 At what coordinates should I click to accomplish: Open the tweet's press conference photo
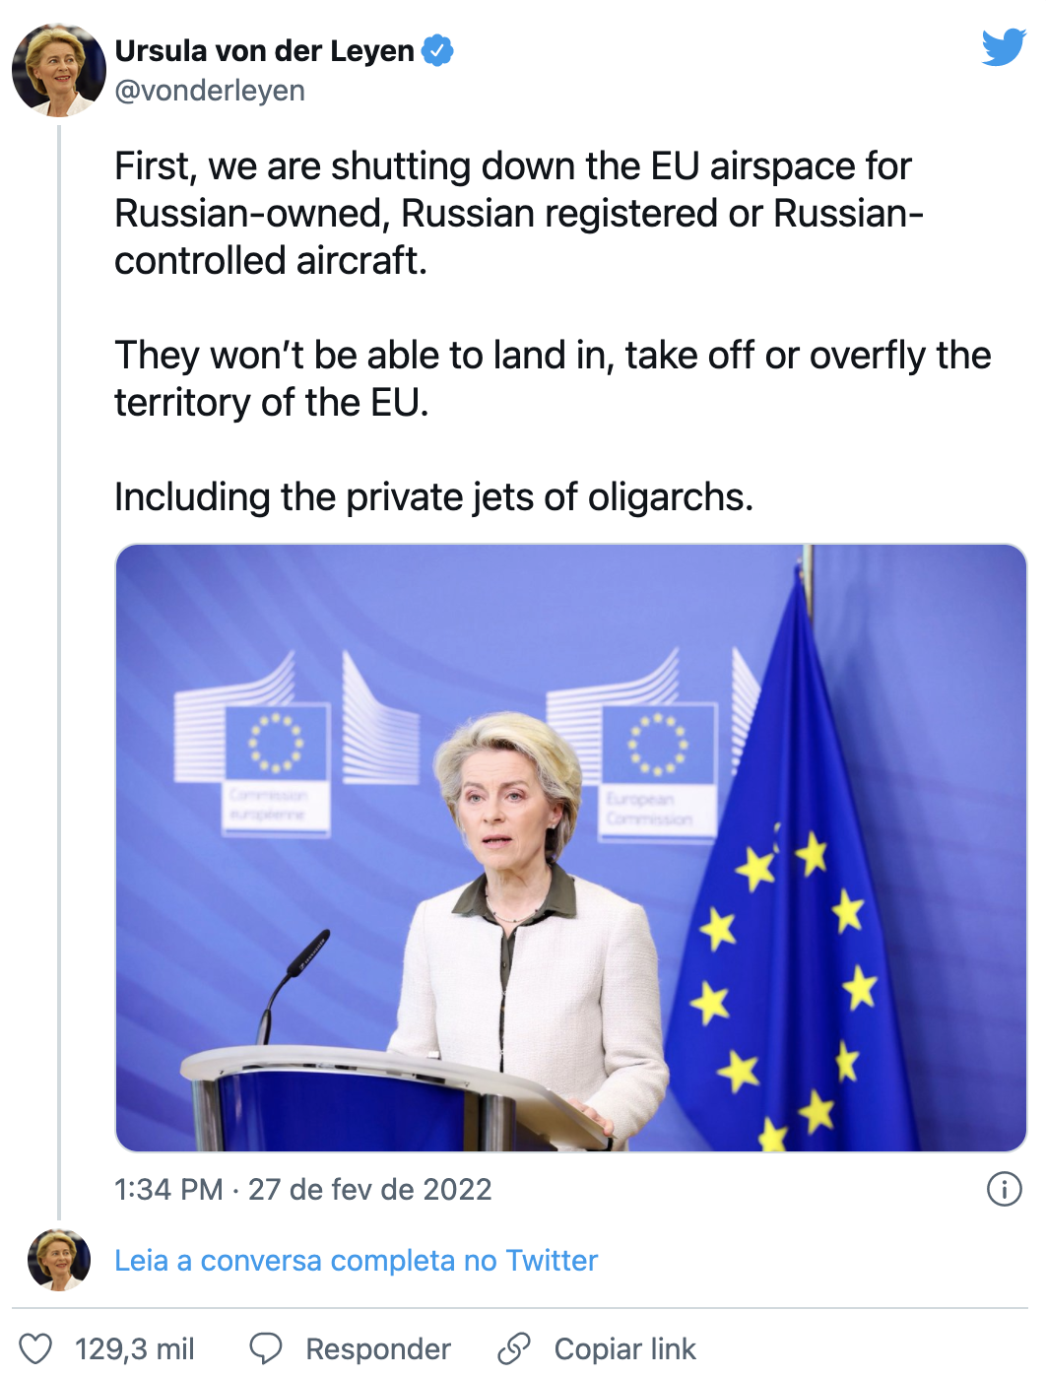coord(571,847)
